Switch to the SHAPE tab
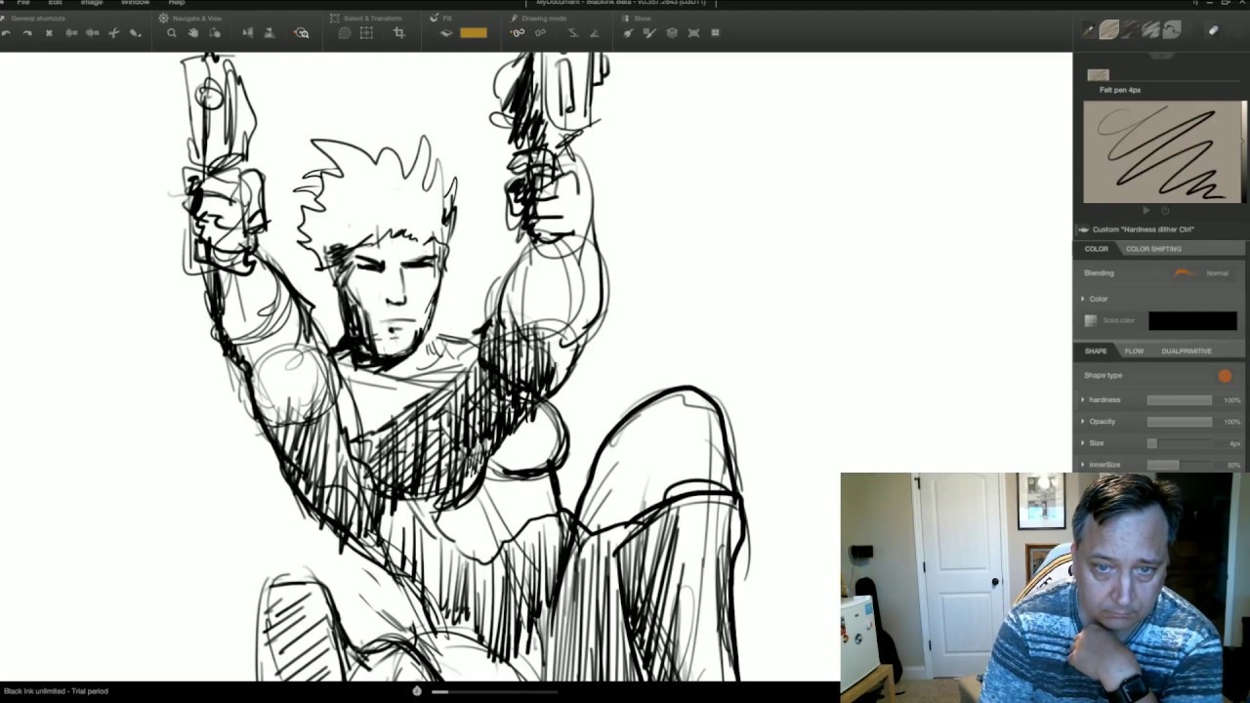This screenshot has width=1250, height=703. (x=1096, y=351)
